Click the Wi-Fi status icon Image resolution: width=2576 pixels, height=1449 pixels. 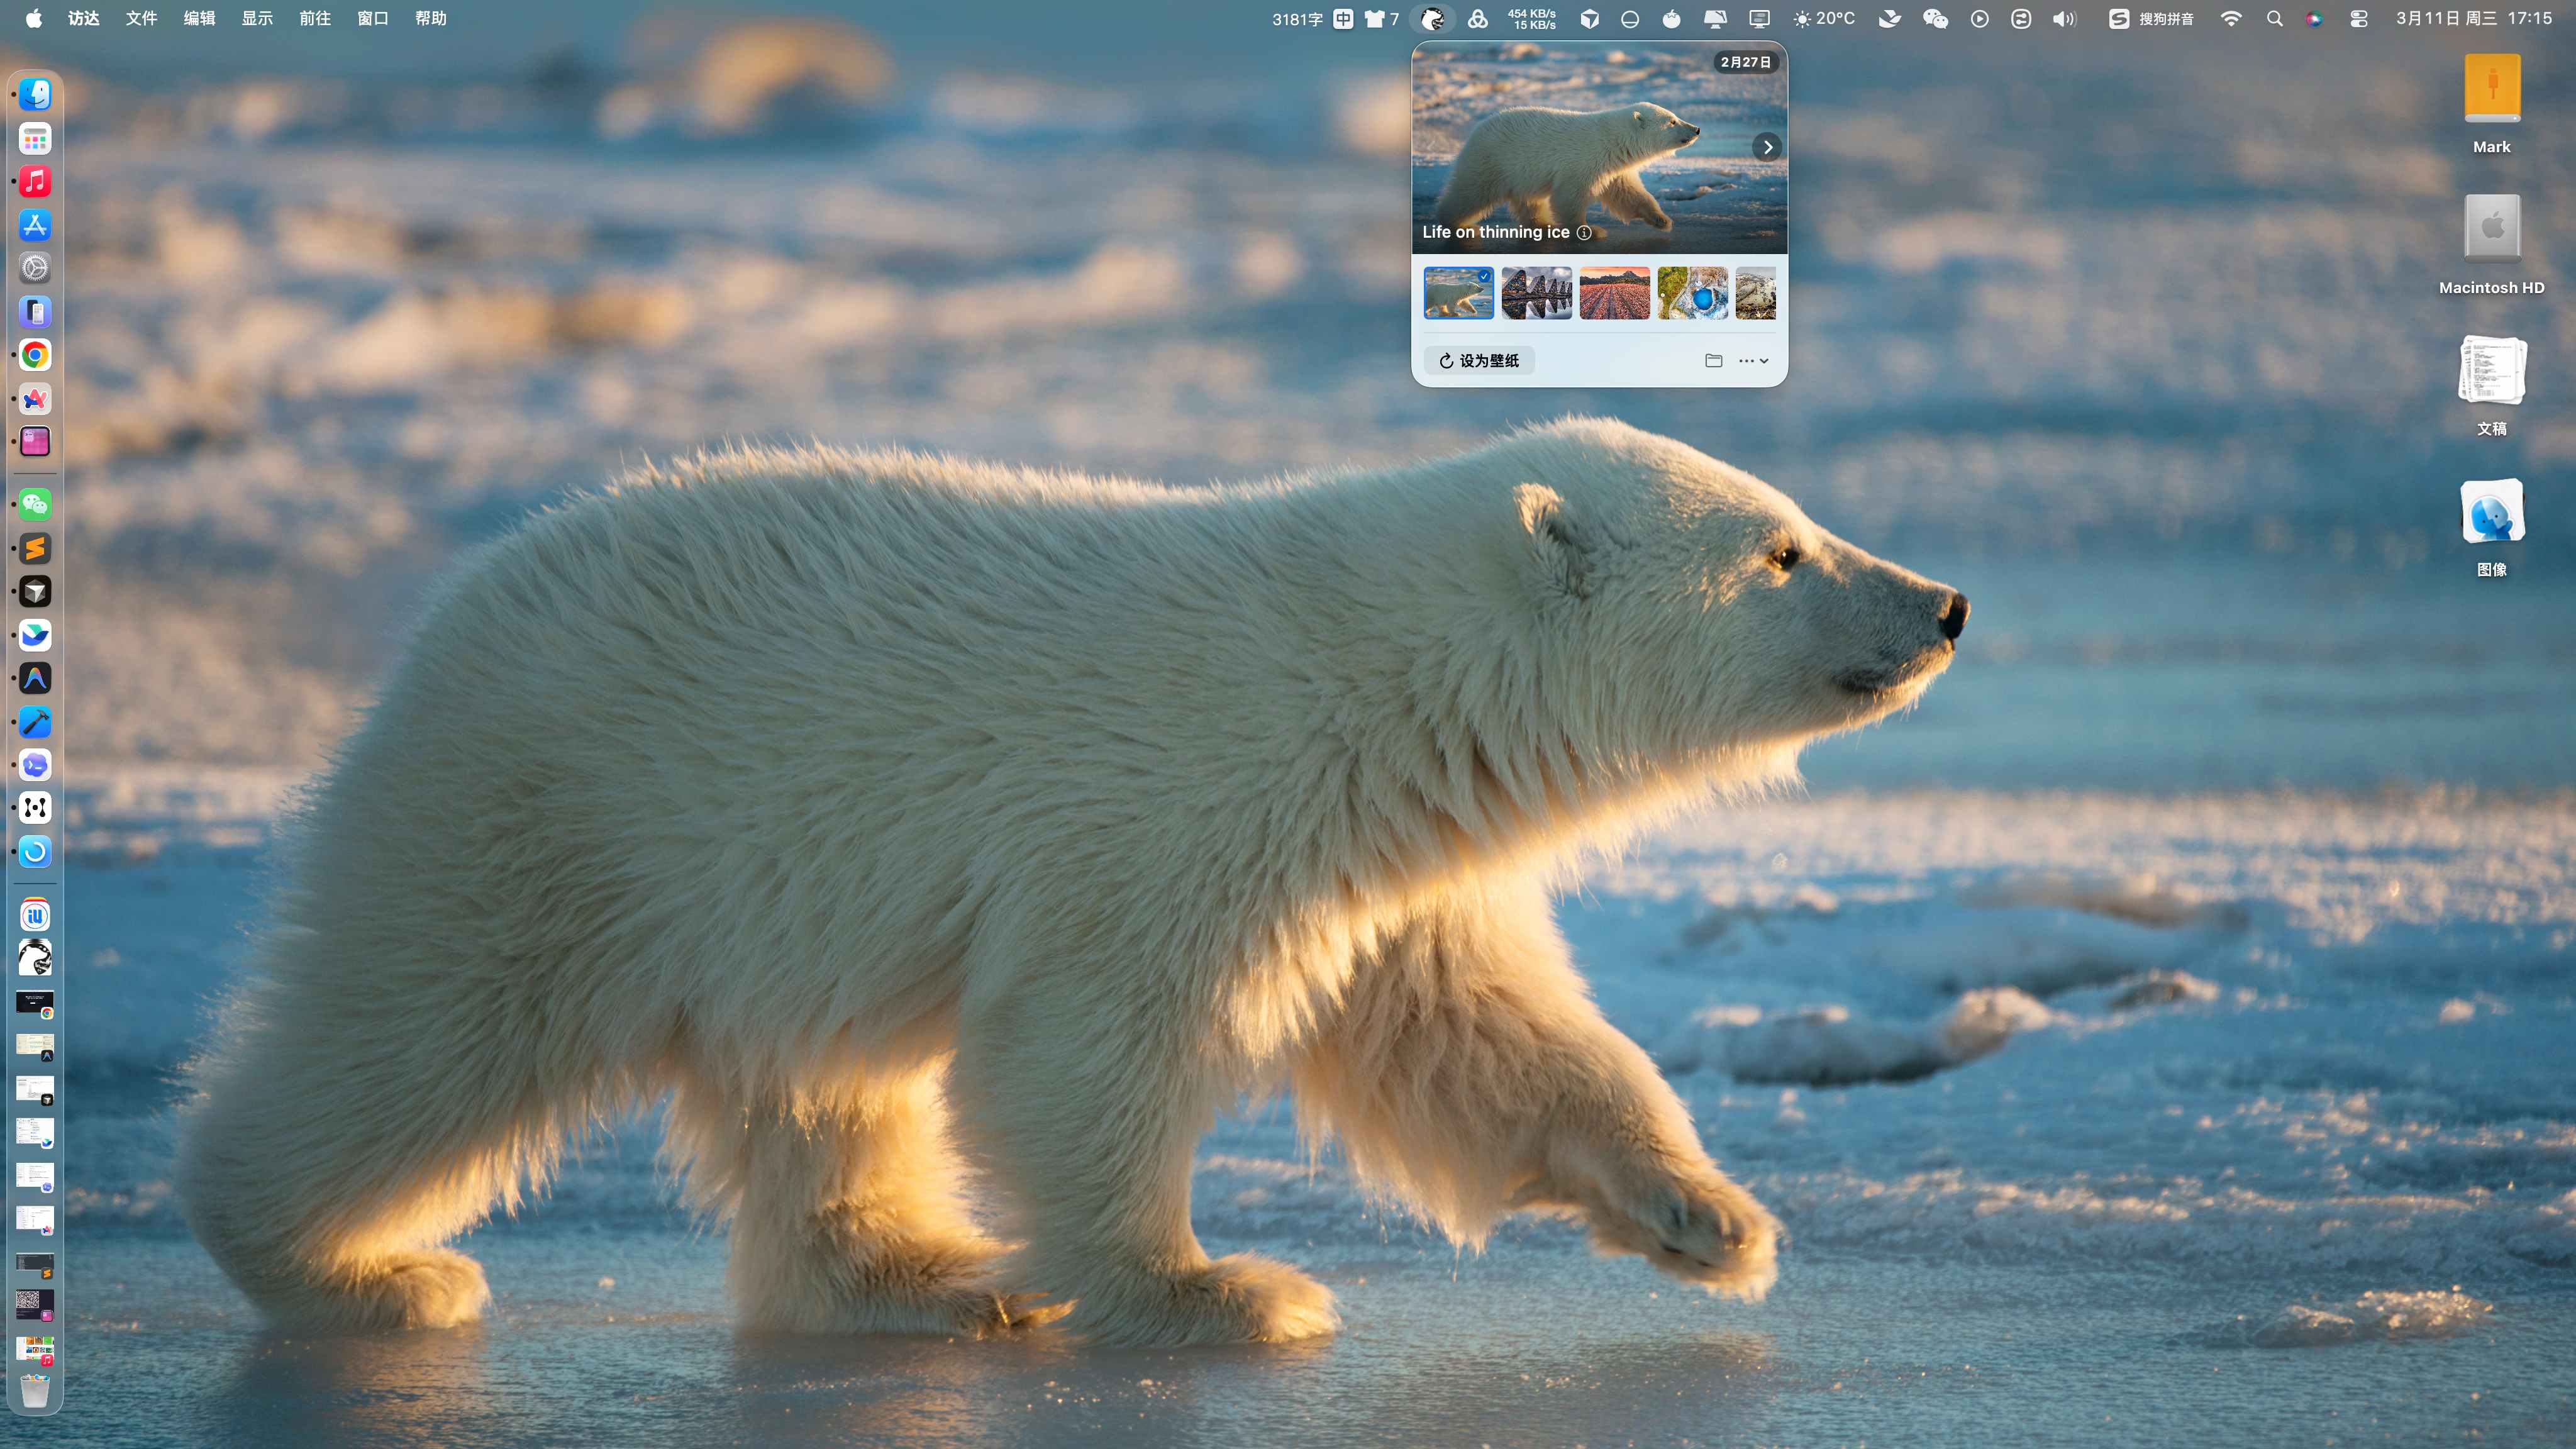[x=2230, y=19]
